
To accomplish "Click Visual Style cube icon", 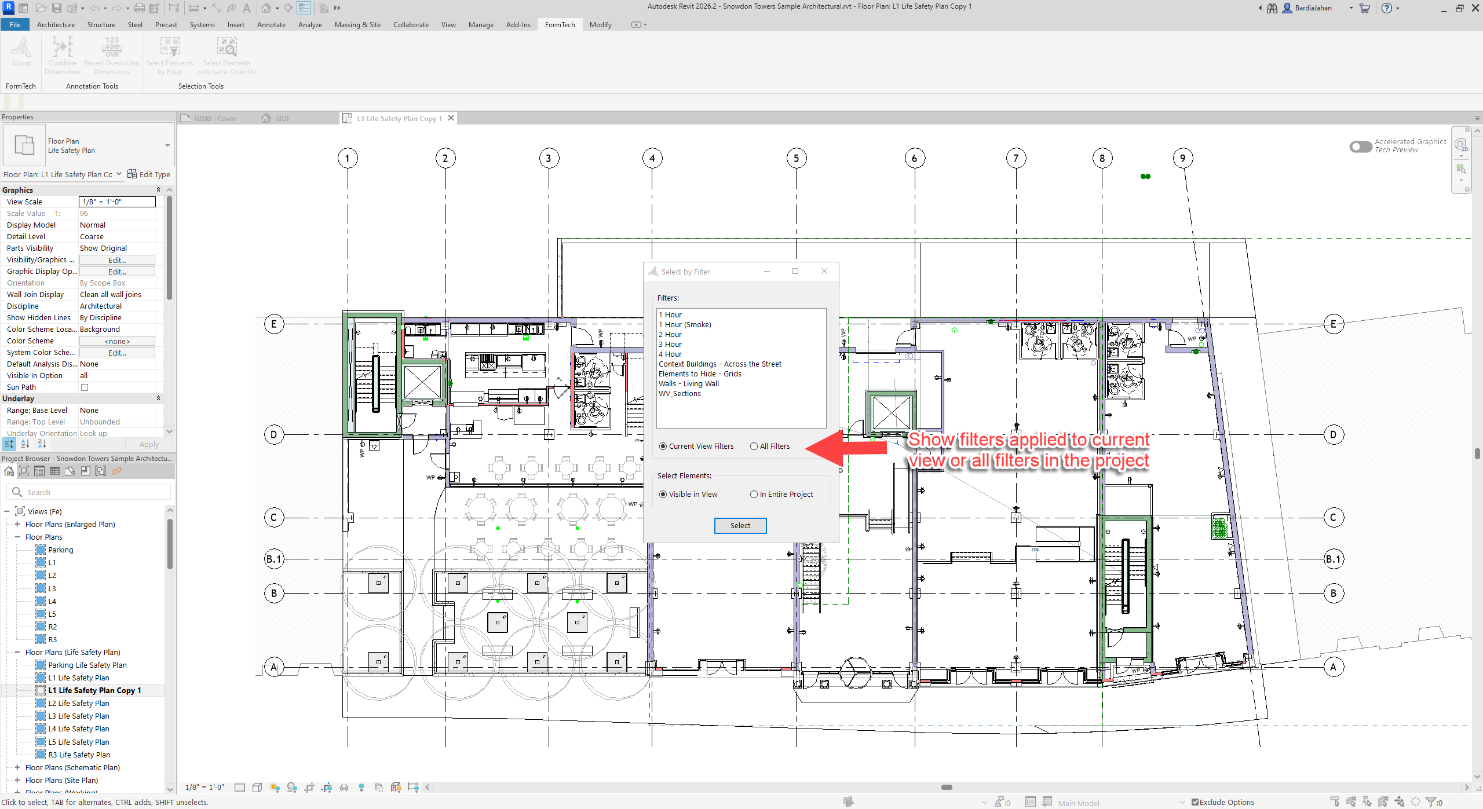I will 257,787.
